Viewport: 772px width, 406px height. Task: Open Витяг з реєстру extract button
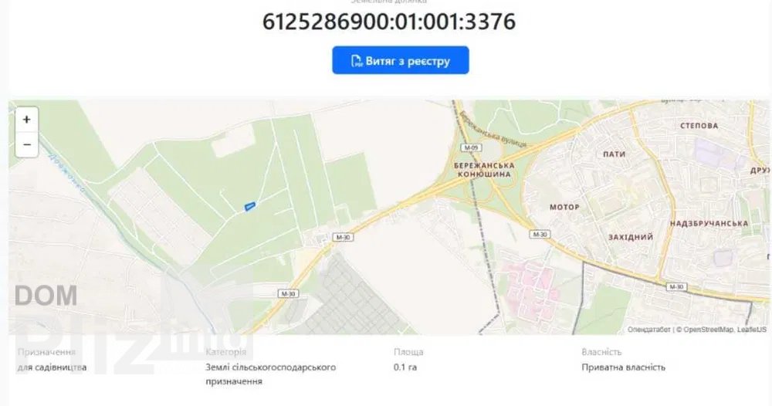pyautogui.click(x=400, y=60)
